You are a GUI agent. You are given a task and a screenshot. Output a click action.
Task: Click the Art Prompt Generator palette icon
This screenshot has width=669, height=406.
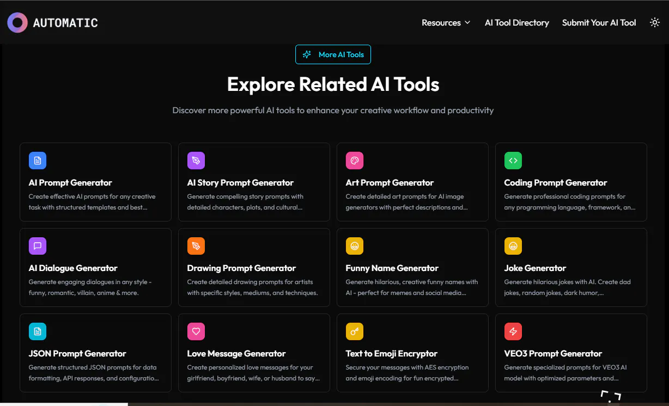coord(355,161)
